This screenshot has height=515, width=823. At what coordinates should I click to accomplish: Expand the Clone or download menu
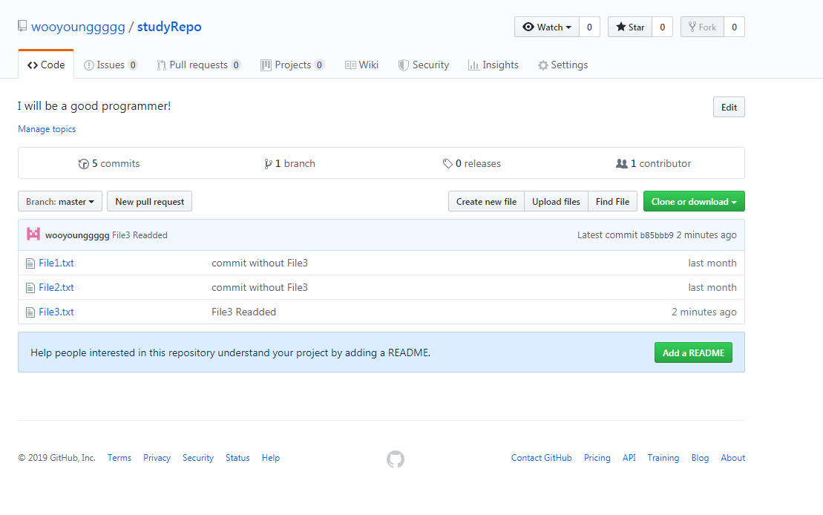[x=694, y=202]
